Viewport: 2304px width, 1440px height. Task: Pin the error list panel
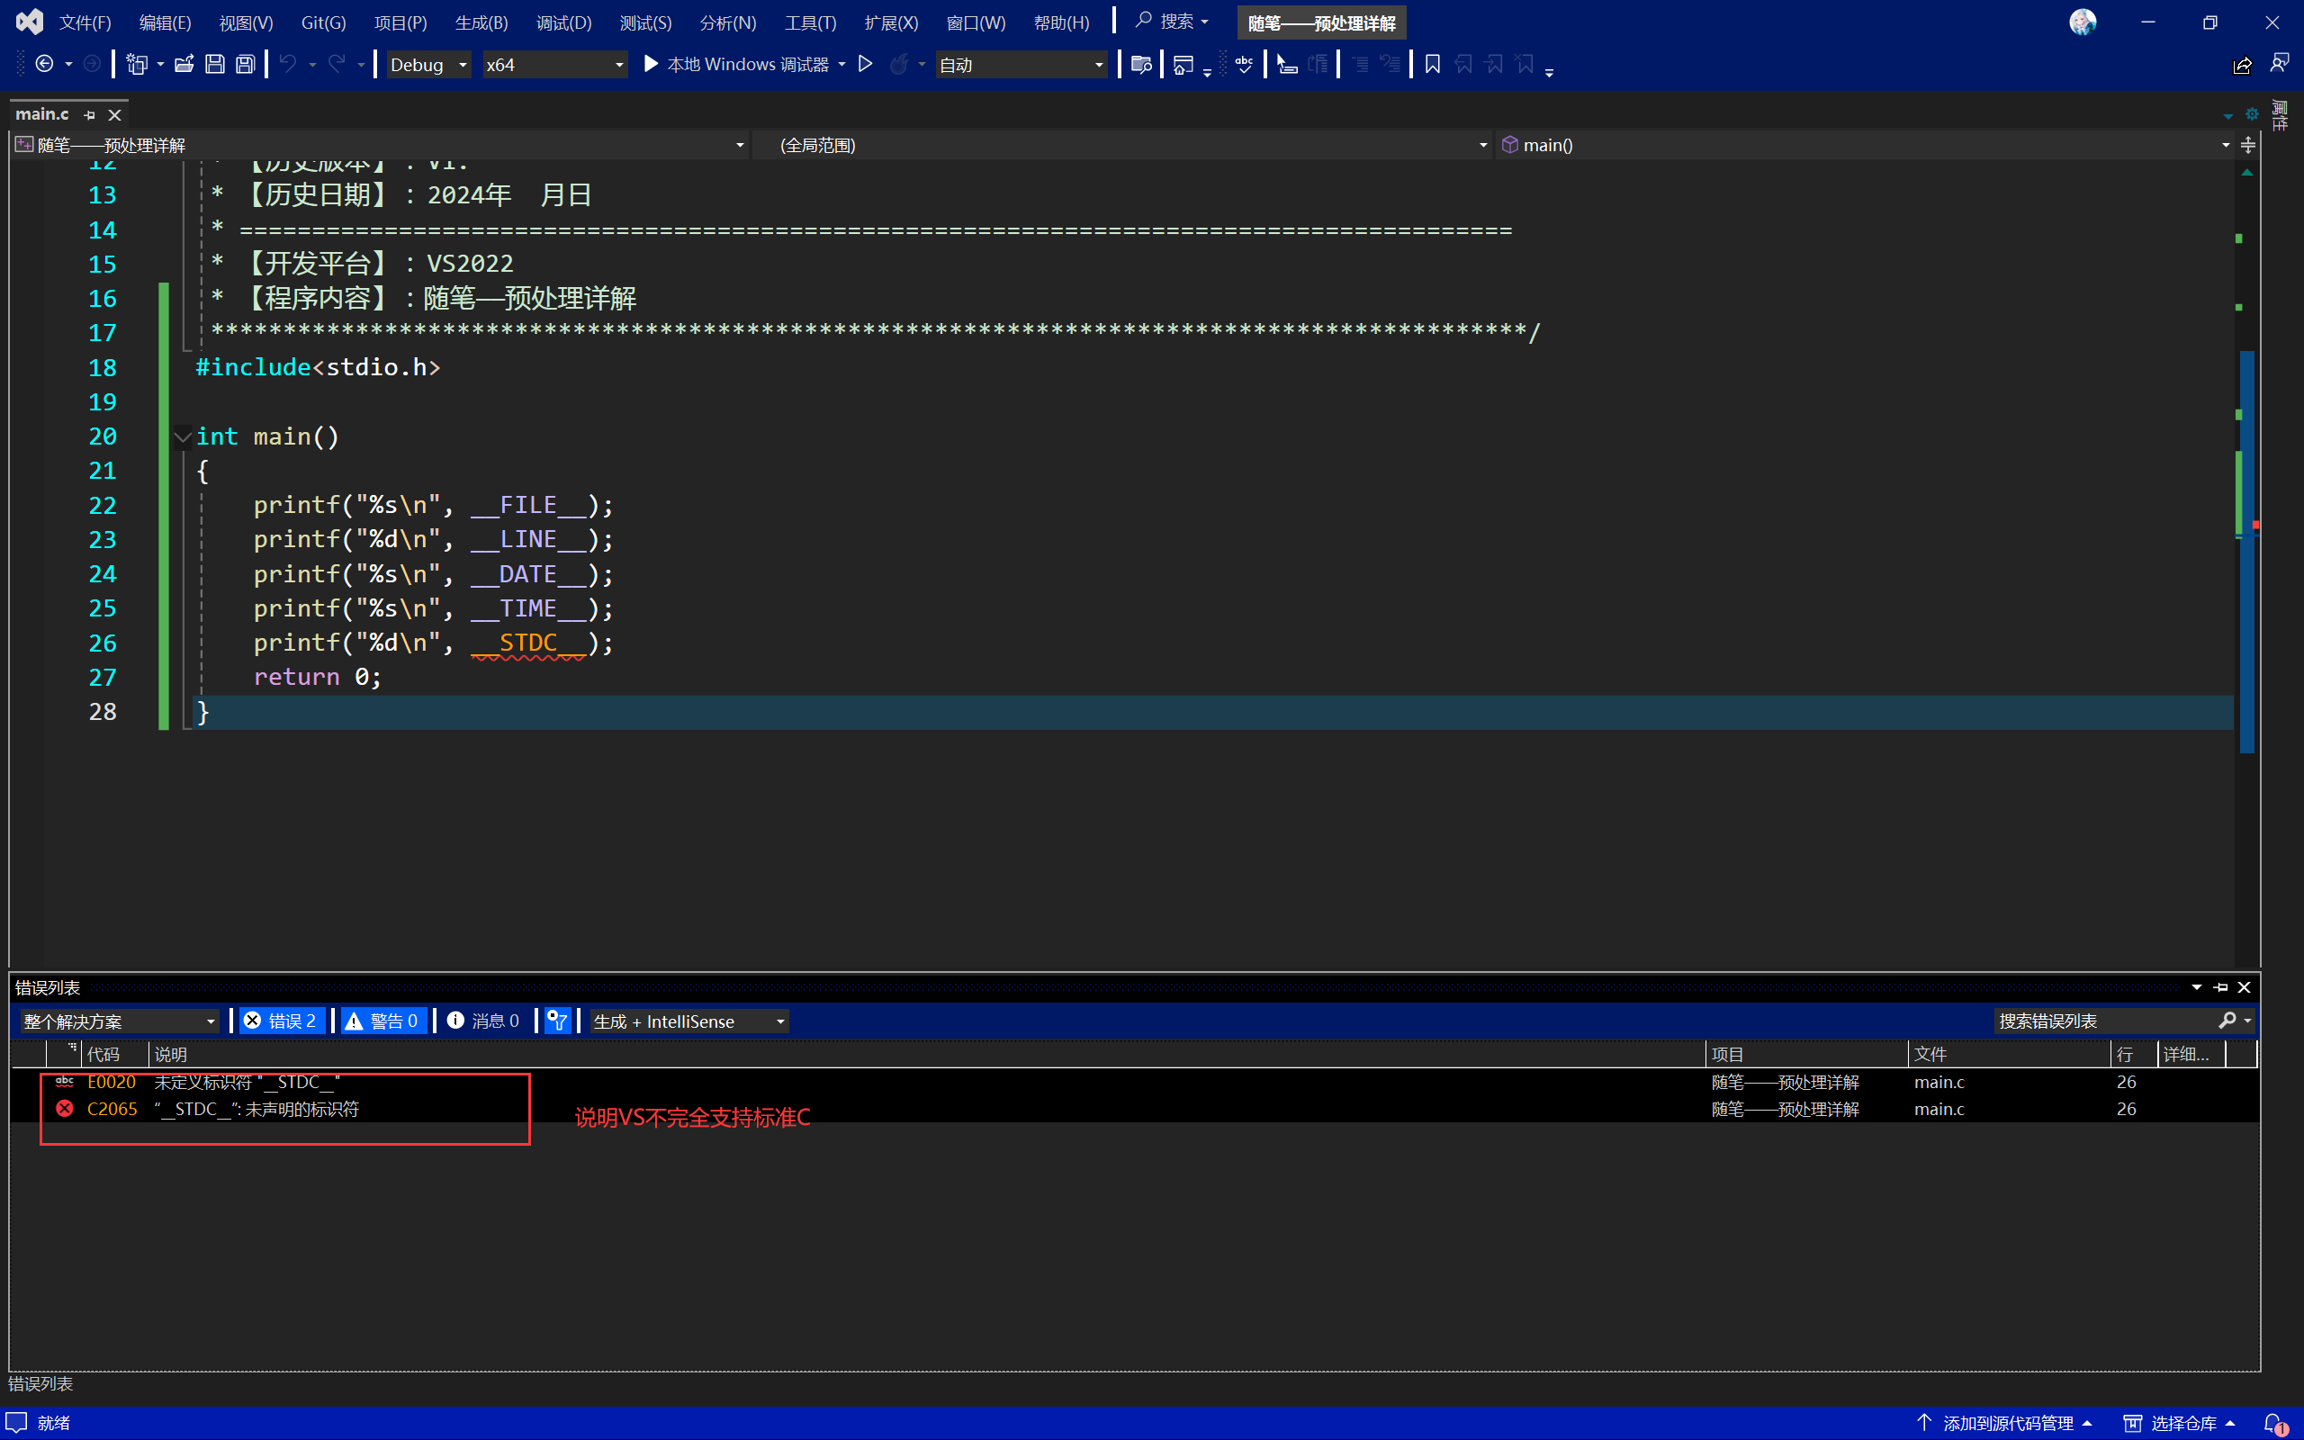(x=2220, y=987)
